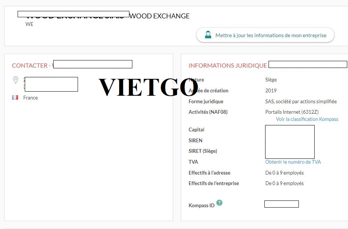This screenshot has width=348, height=229.
Task: Click the location pin icon
Action: pos(16,80)
